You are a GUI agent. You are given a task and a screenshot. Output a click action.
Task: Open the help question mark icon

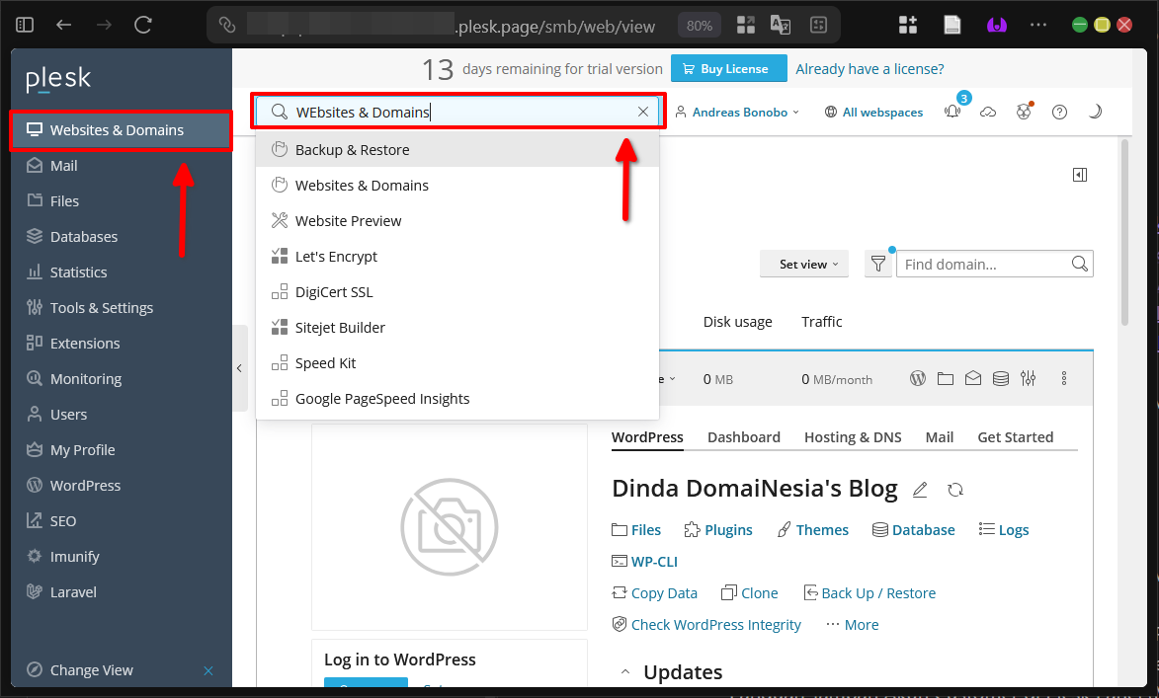[x=1059, y=113]
